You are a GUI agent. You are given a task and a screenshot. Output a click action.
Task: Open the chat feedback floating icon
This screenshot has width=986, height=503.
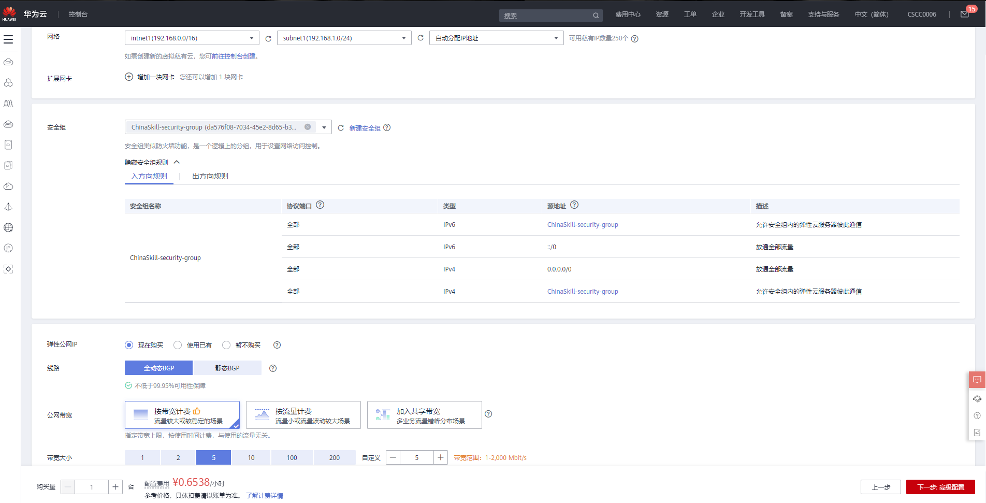tap(977, 380)
